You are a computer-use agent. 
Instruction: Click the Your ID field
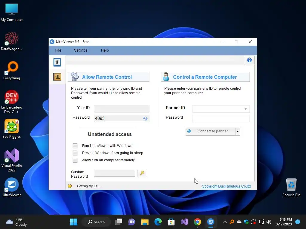(x=122, y=109)
